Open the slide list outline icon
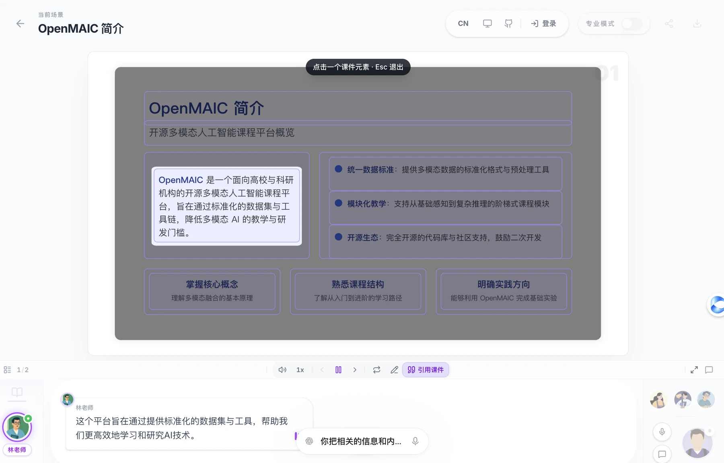The height and width of the screenshot is (463, 724). tap(7, 370)
